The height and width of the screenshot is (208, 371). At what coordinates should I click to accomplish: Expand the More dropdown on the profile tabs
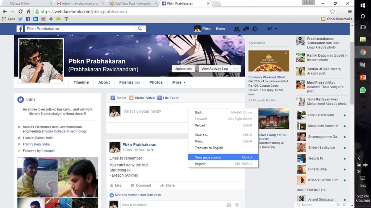[179, 82]
